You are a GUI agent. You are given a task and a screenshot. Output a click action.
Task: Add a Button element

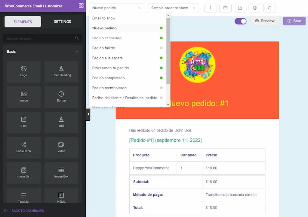pos(61,97)
